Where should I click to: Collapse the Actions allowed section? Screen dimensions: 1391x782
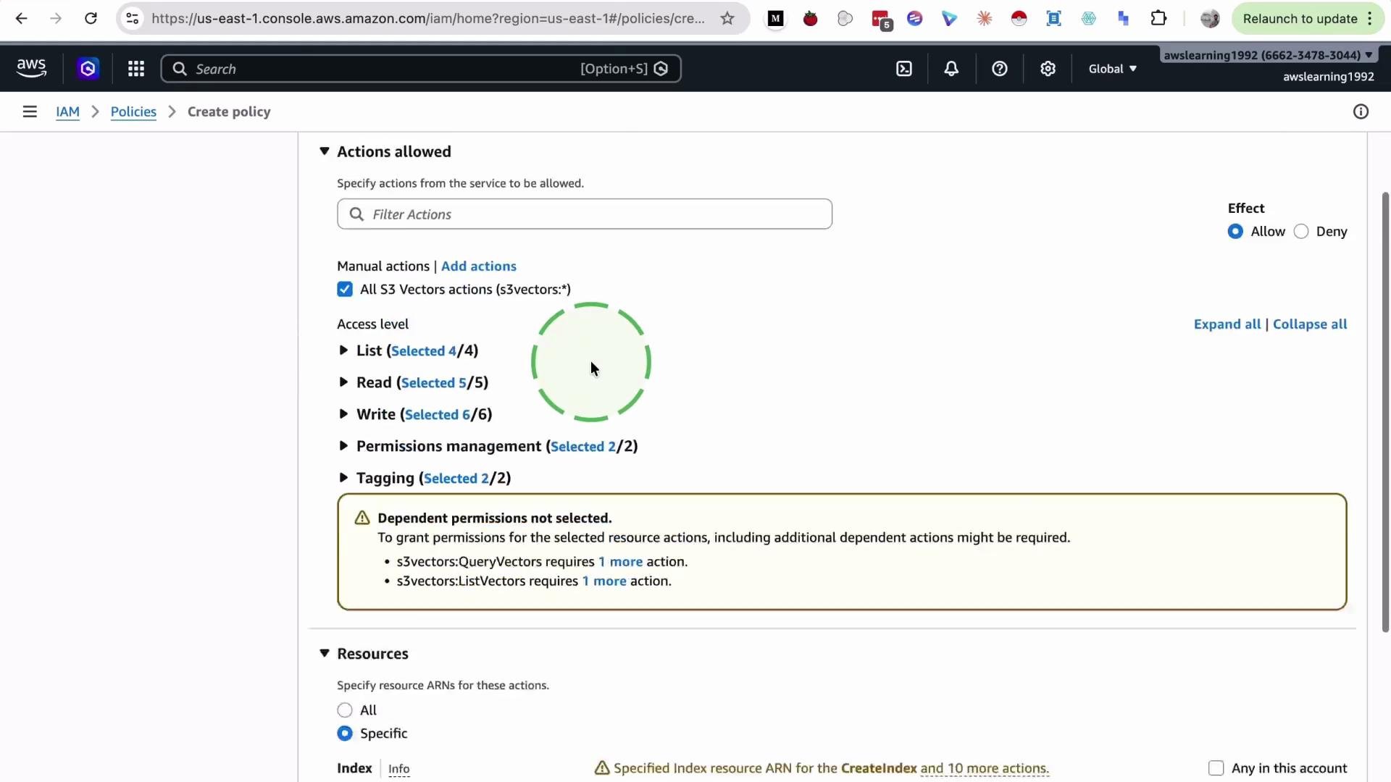(x=325, y=151)
